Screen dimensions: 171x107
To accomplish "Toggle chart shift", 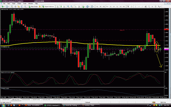I will point(79,7).
